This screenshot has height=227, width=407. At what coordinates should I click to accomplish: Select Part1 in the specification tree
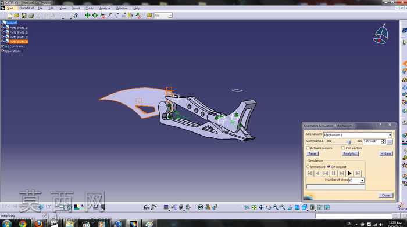click(x=18, y=28)
